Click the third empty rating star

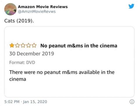(x=23, y=45)
